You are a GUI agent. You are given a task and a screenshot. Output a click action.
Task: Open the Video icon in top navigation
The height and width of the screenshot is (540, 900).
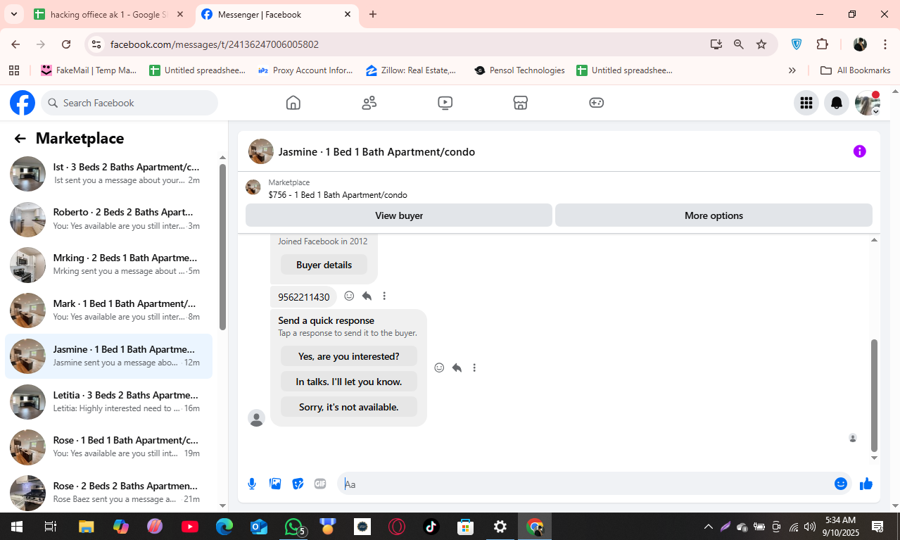445,103
